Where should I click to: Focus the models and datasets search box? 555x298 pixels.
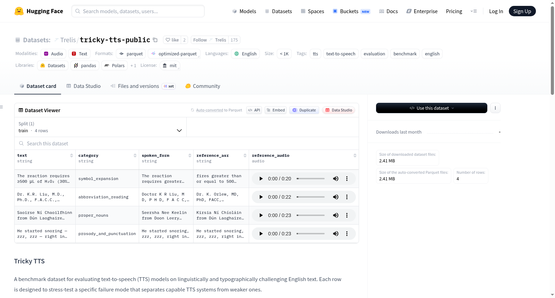tap(138, 11)
